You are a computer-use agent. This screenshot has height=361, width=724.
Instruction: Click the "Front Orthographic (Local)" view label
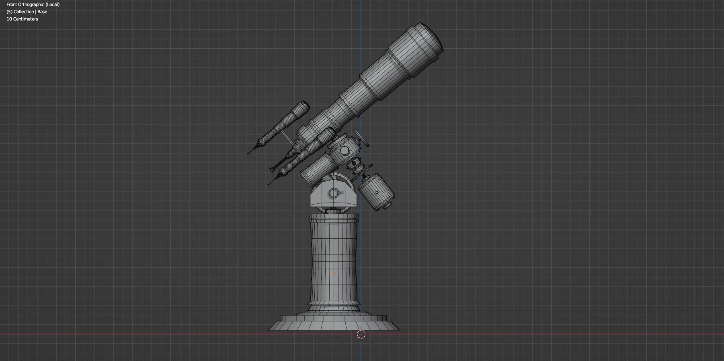tap(33, 4)
